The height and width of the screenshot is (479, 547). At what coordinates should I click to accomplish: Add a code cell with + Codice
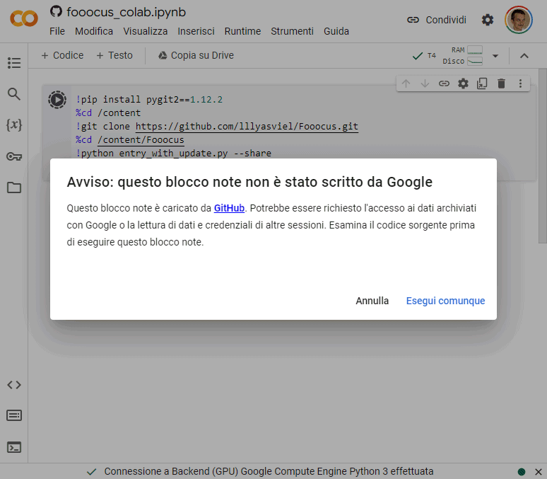point(62,56)
